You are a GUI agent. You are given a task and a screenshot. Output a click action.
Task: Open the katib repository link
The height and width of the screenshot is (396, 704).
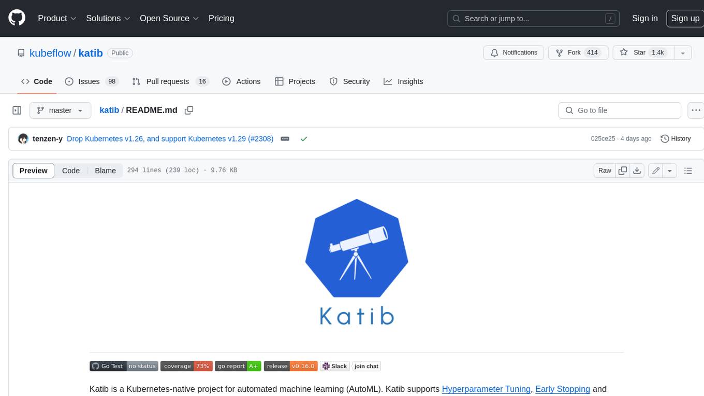91,53
